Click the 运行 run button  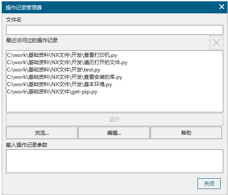click(x=114, y=120)
